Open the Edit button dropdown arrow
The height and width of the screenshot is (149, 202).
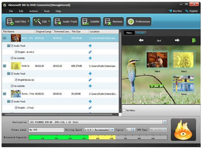(x=49, y=21)
